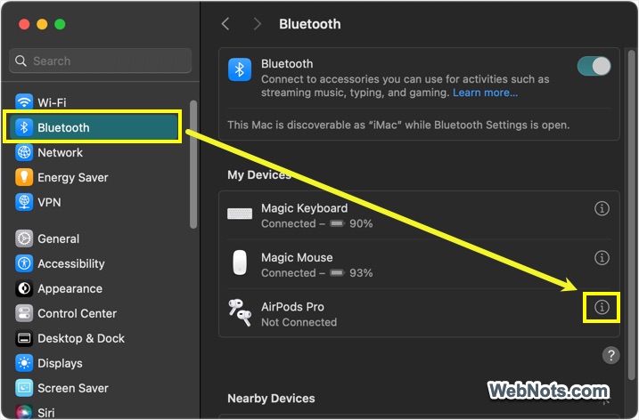
Task: Click the Magic Keyboard device icon
Action: tap(240, 214)
